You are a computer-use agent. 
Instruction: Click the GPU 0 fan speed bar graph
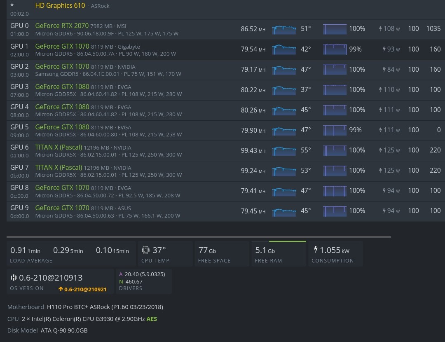pyautogui.click(x=335, y=29)
